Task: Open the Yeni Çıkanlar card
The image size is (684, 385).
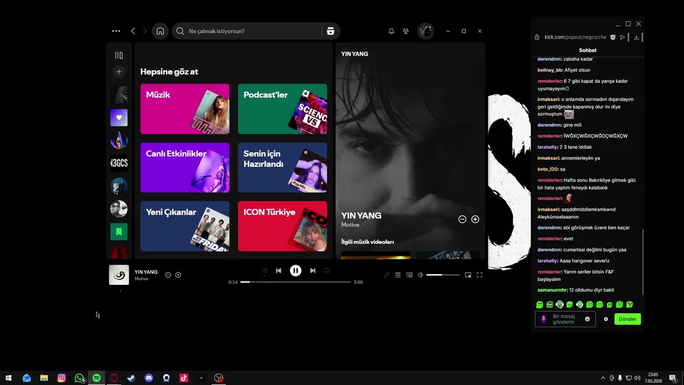Action: point(185,226)
